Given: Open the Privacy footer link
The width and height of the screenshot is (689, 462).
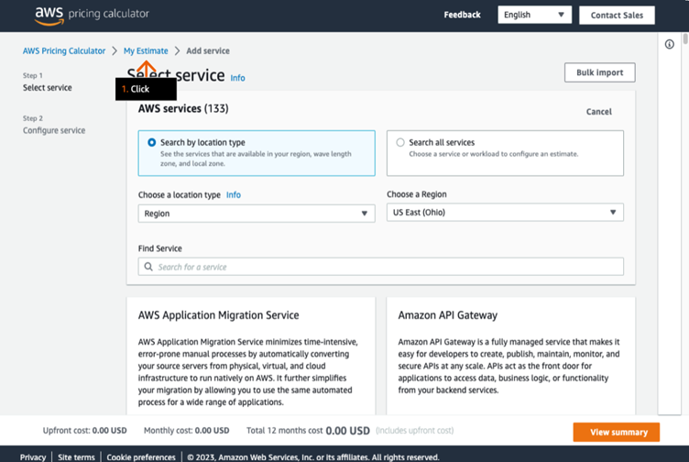Looking at the screenshot, I should (x=33, y=456).
